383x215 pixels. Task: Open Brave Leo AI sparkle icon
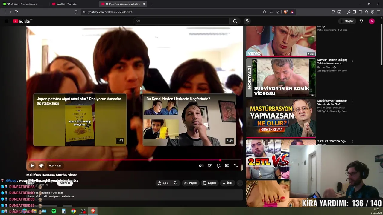click(x=367, y=12)
